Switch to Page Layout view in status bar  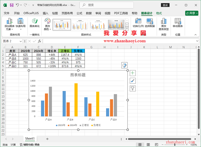pyautogui.click(x=149, y=145)
